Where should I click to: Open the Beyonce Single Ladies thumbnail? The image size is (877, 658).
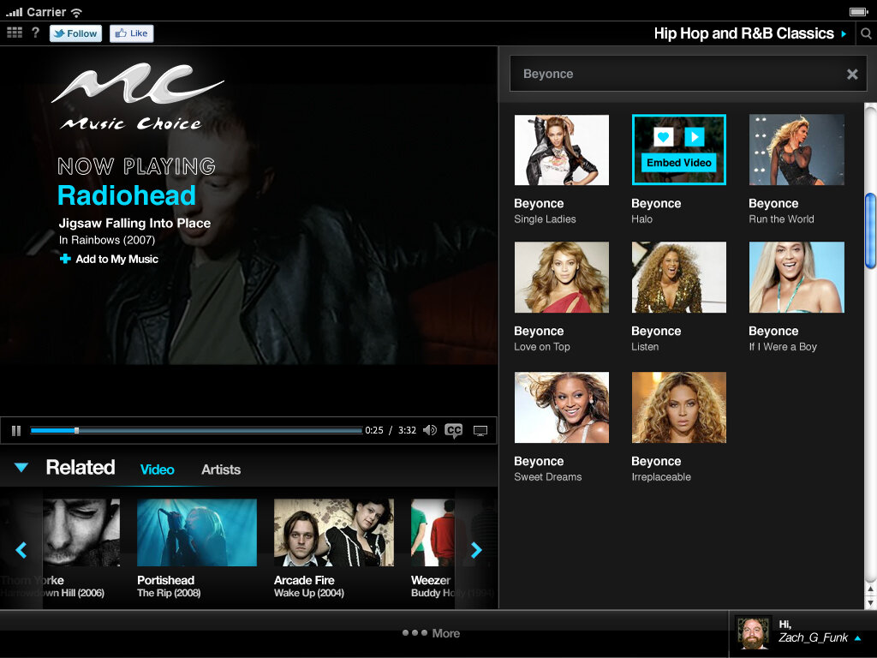562,150
